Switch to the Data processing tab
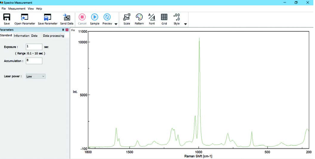 click(x=53, y=36)
